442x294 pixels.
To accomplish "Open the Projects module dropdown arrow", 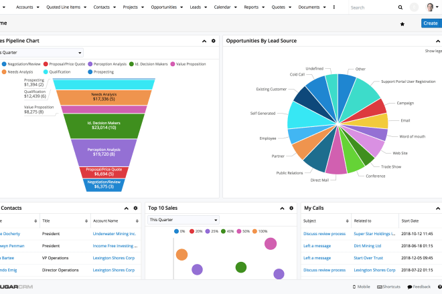I will 143,7.
